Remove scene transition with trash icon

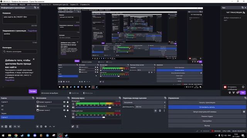[x=160, y=111]
